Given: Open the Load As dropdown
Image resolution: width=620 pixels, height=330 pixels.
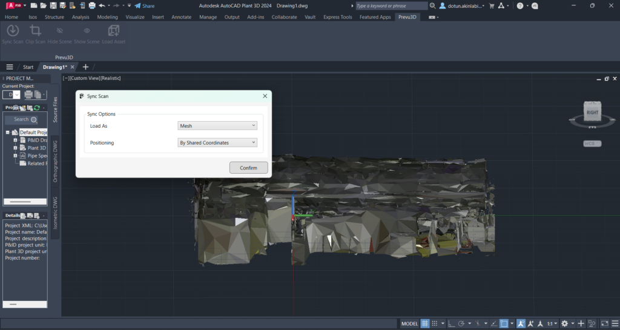Looking at the screenshot, I should pos(217,126).
